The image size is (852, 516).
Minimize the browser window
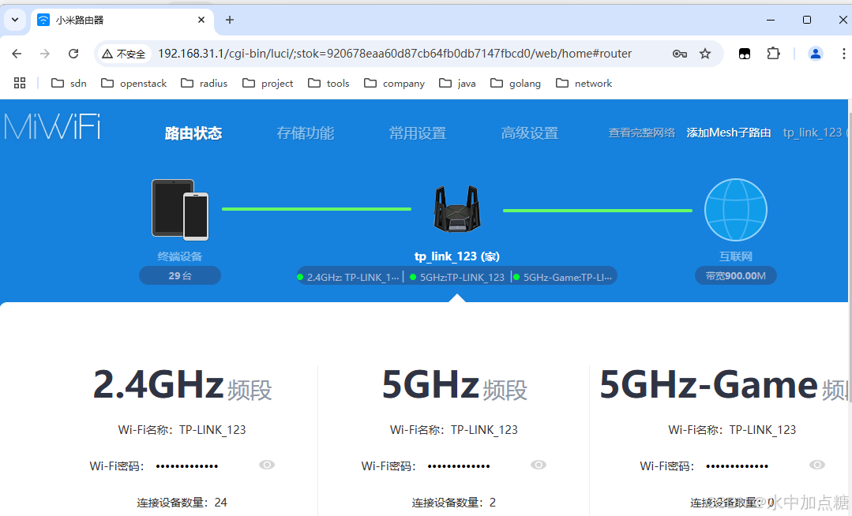point(771,20)
